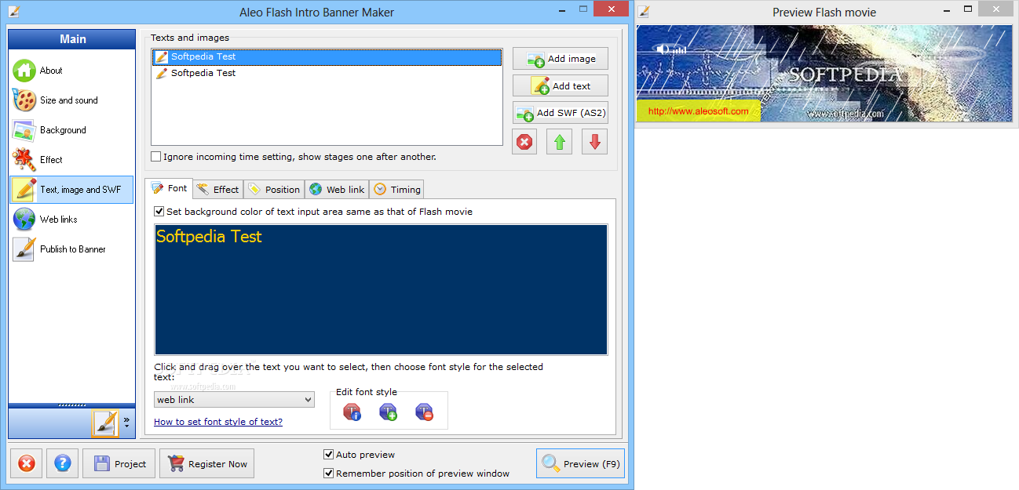Select second Softpedia Test list item
Screen dimensions: 1019x490
[x=327, y=73]
